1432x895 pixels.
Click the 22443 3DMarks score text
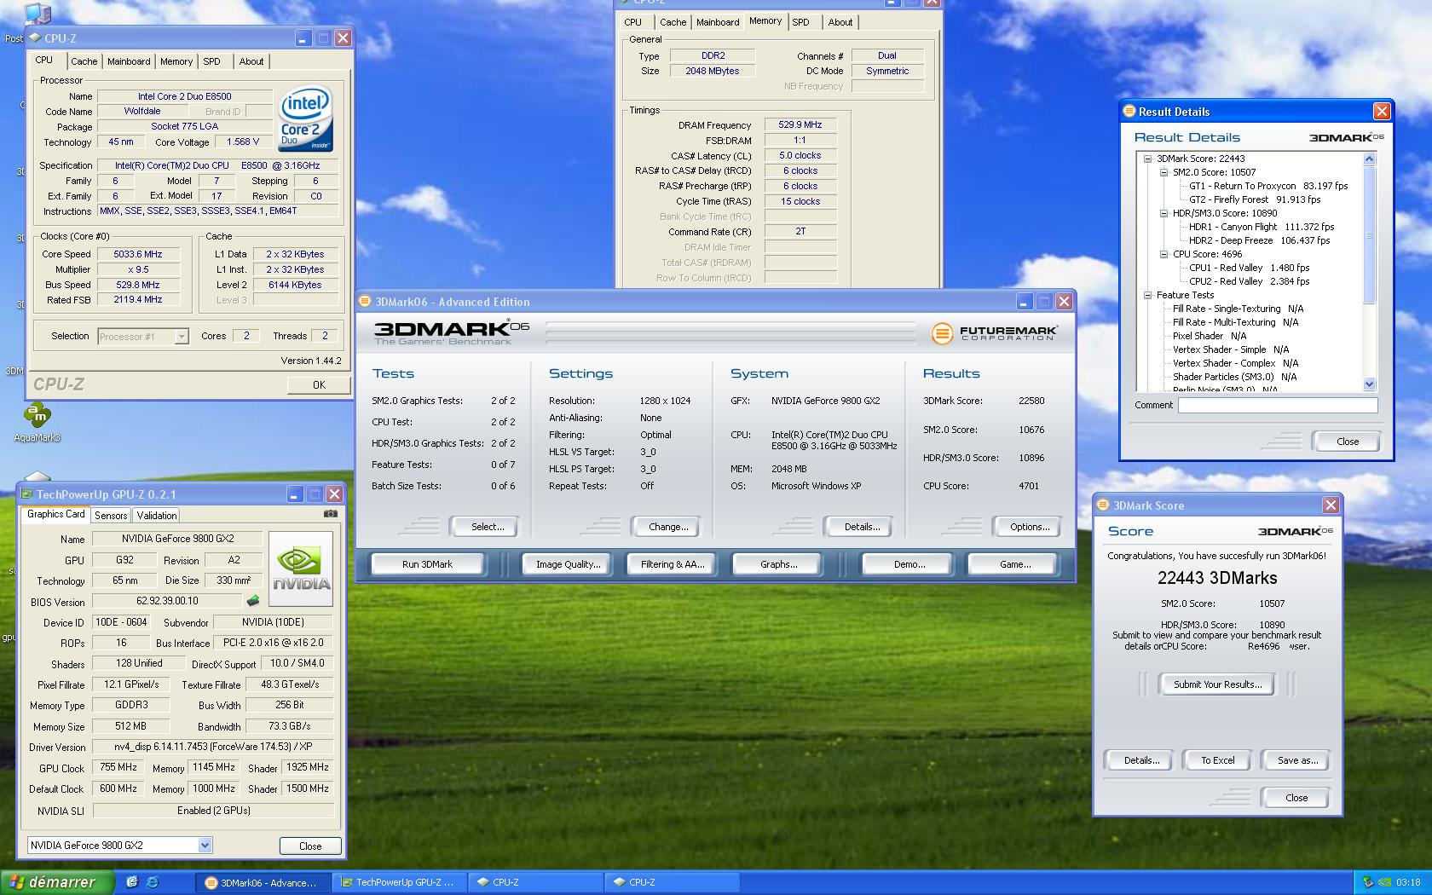pyautogui.click(x=1217, y=578)
